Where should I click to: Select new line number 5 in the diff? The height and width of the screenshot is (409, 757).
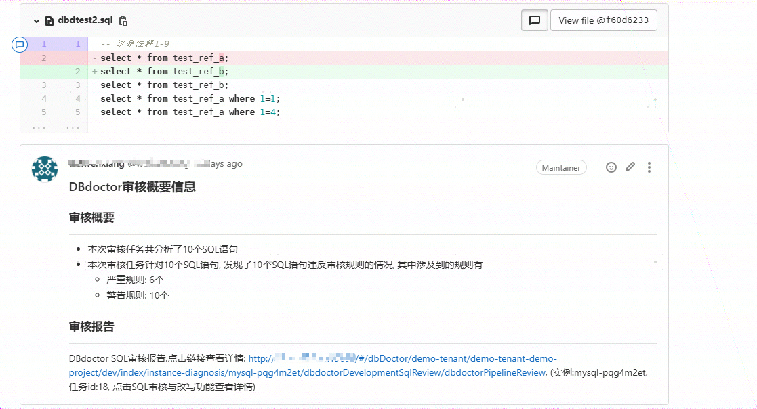(77, 112)
